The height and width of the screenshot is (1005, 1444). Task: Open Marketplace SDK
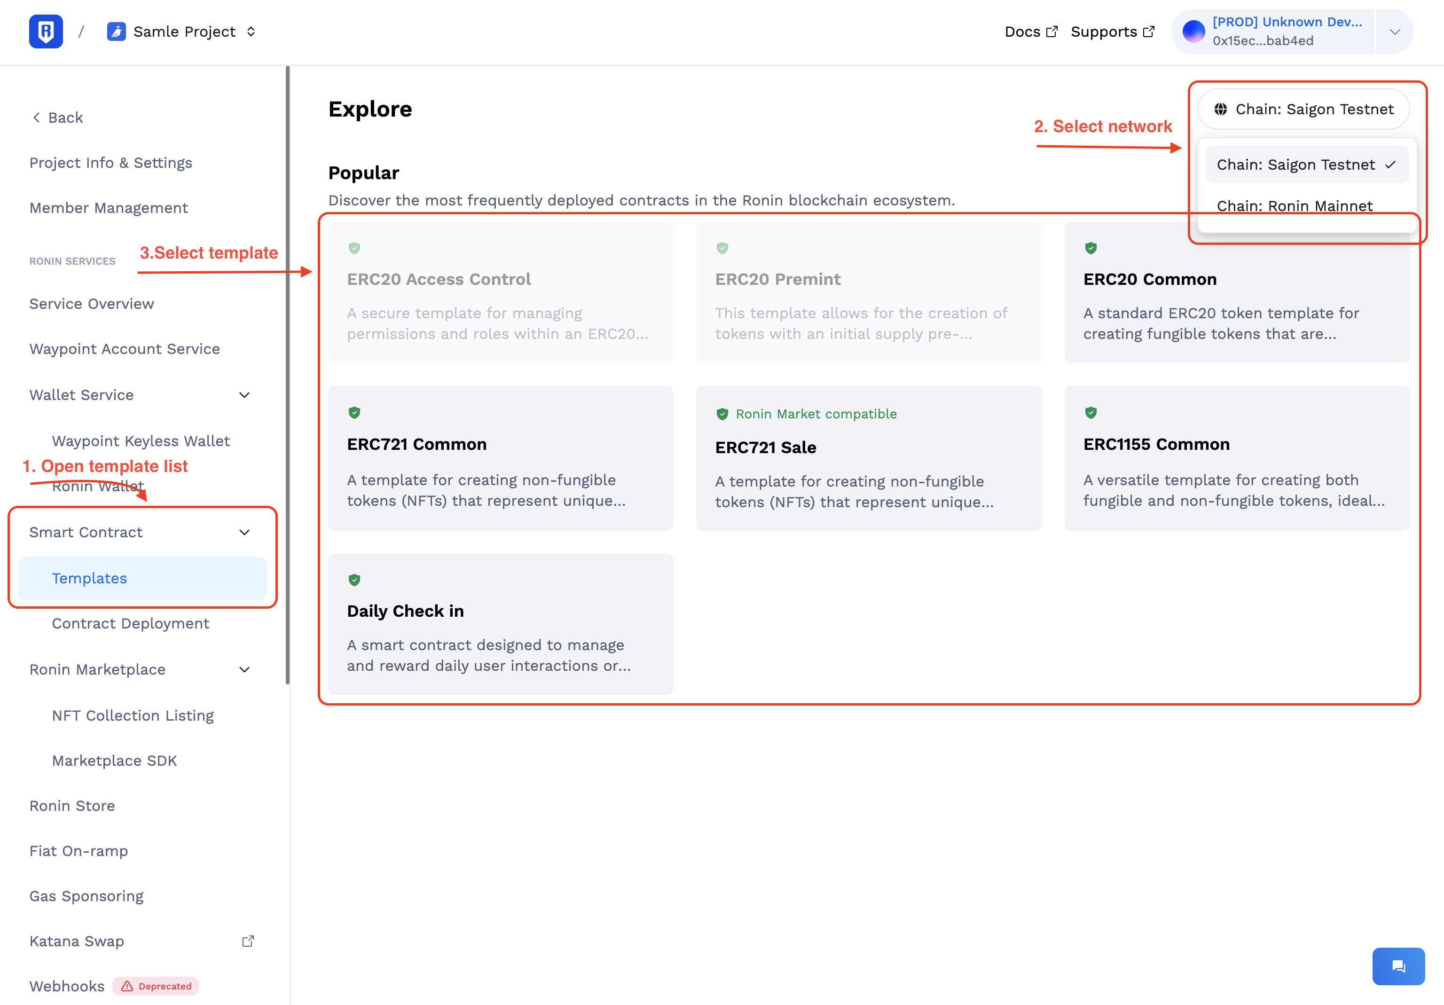115,761
